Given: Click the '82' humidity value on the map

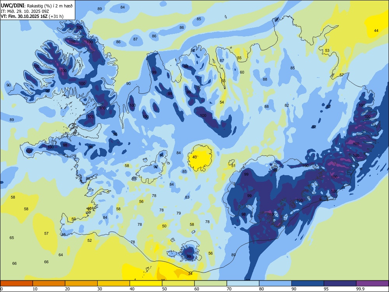Looking at the screenshot, I should point(287,105).
